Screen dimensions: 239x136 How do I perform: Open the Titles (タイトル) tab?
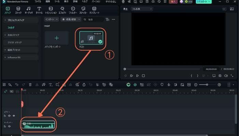coord(39,10)
